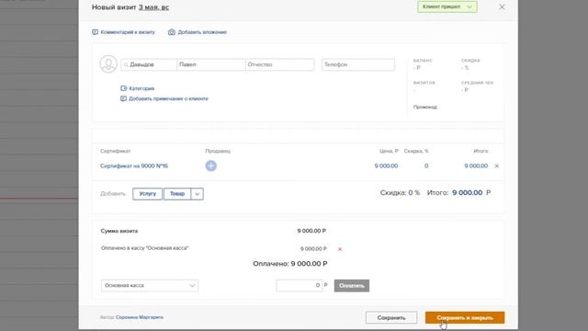Click the comment icon beside Комментарий к визиту
Screen dimensions: 588x331
[x=95, y=32]
